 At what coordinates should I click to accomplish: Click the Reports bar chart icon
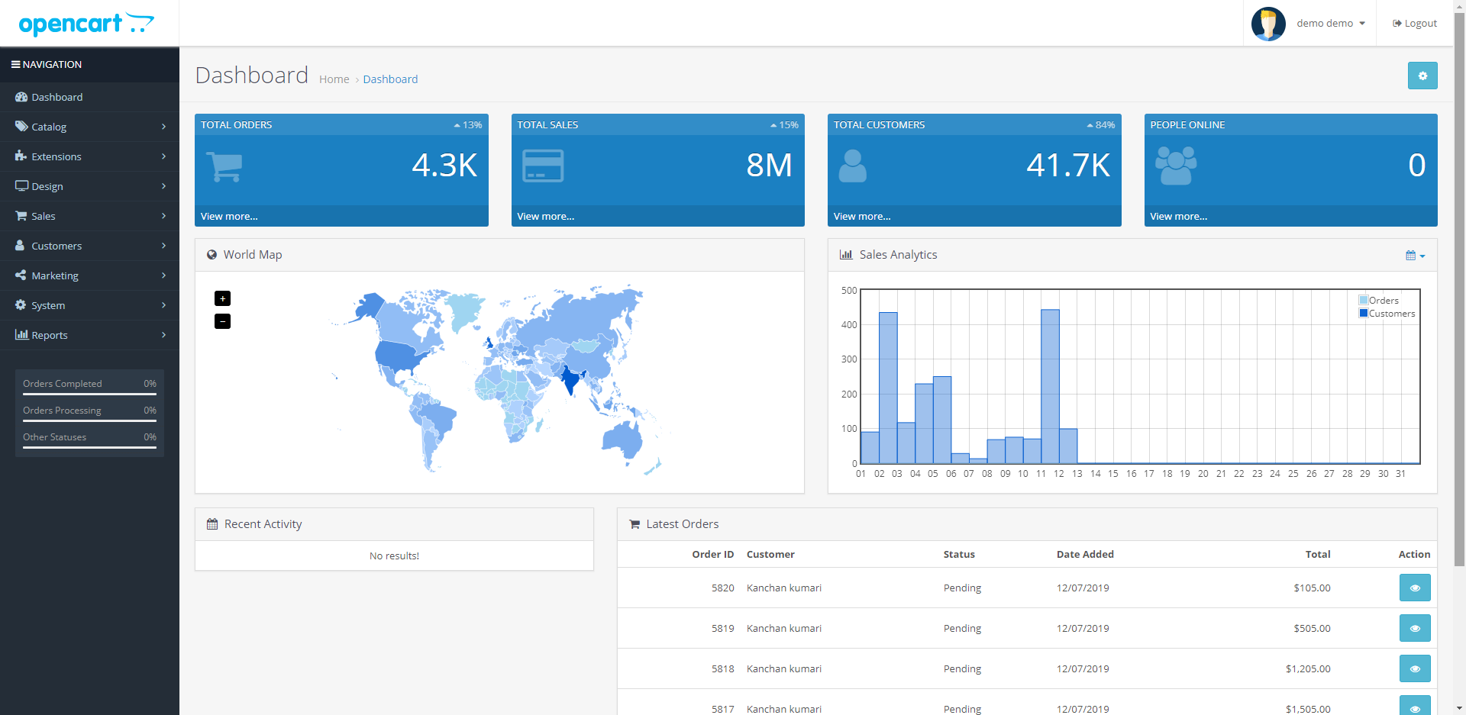(21, 334)
